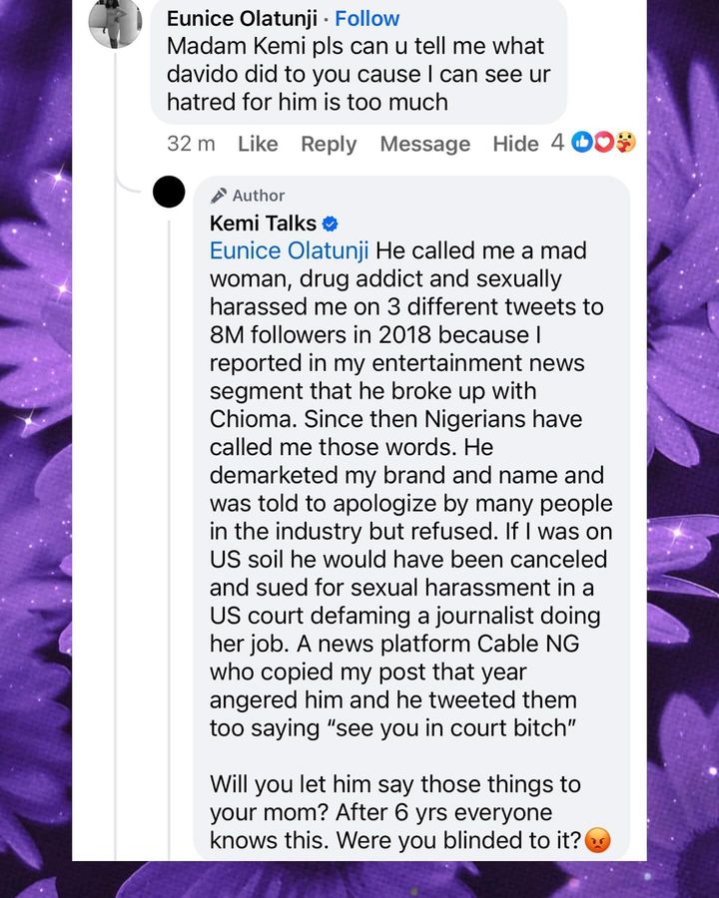Click the Author label above Kemi Talks

259,196
